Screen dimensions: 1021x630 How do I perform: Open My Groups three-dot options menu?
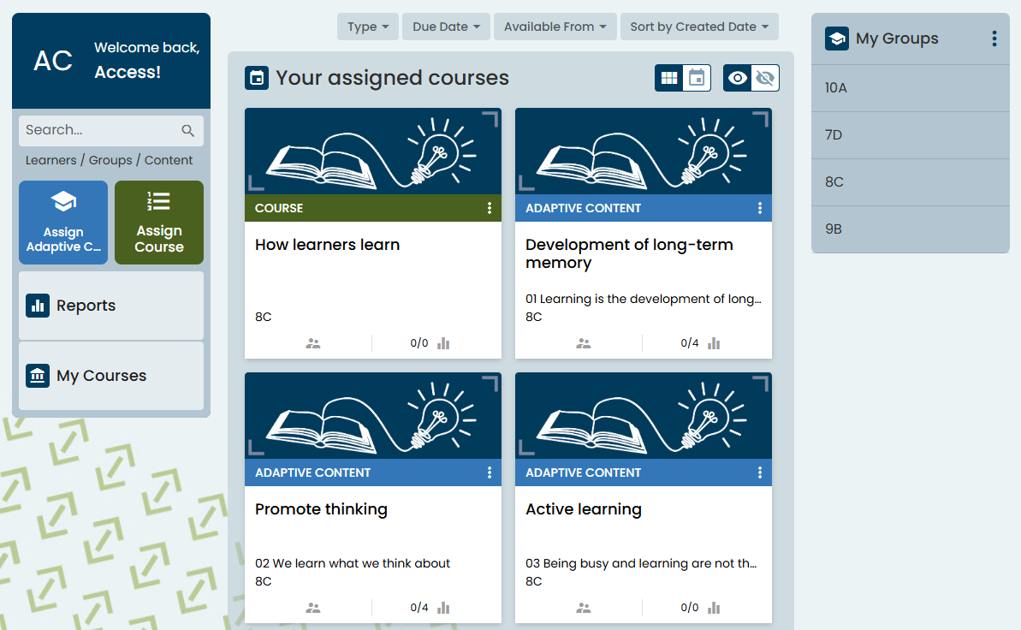coord(994,39)
